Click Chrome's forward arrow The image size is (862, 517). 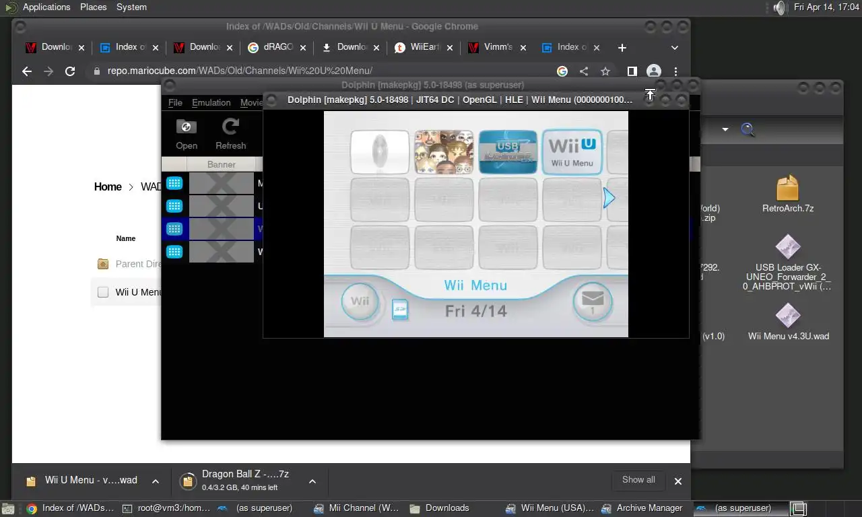(48, 71)
